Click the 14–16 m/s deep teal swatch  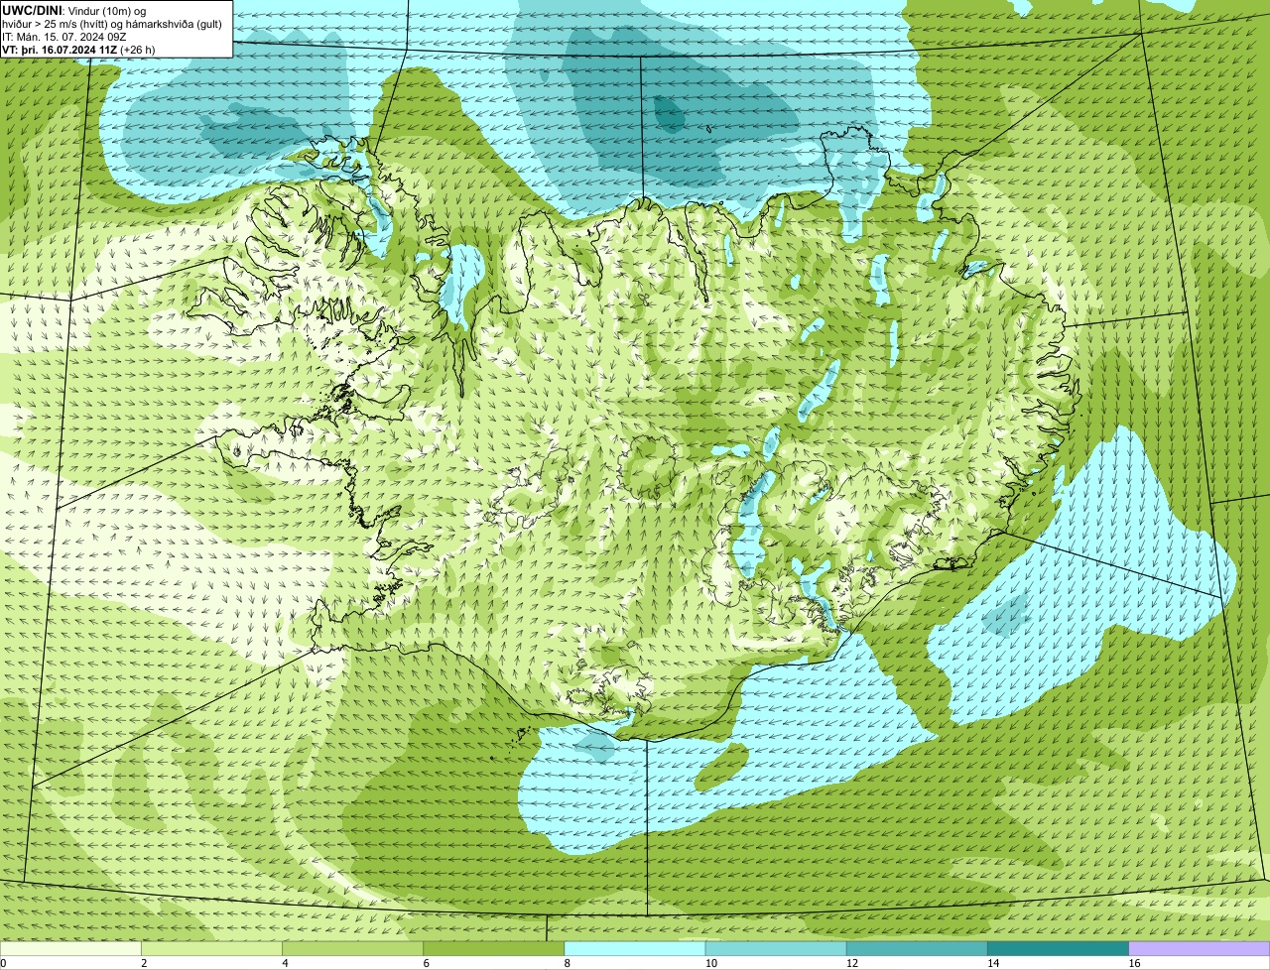(x=1059, y=949)
